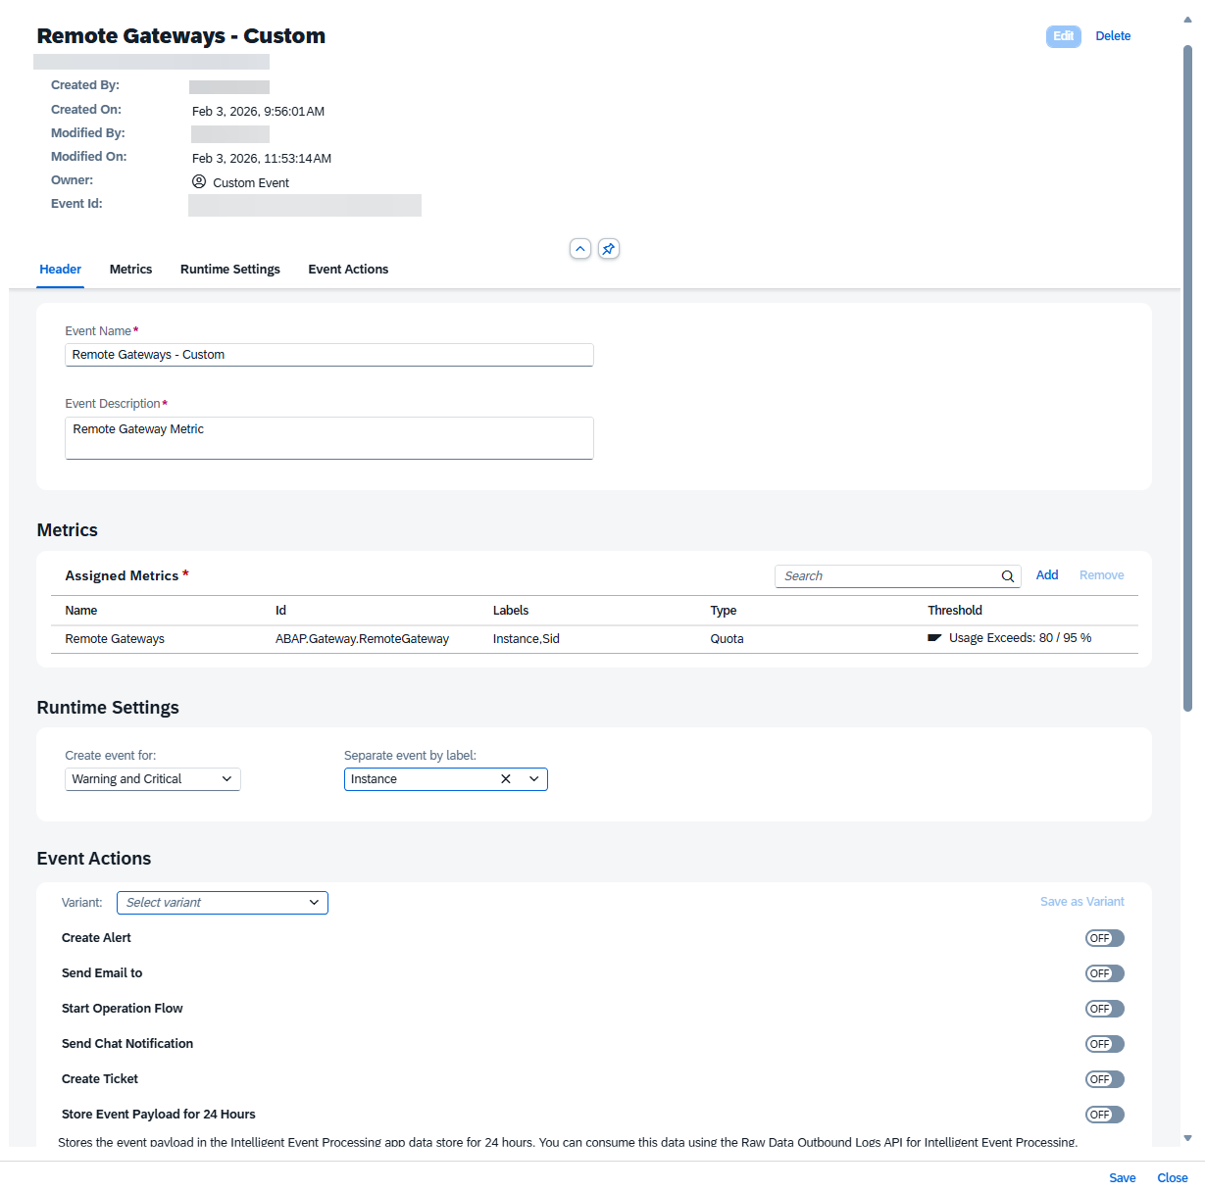Enable the Create Alert toggle
The width and height of the screenshot is (1205, 1192).
[1104, 938]
